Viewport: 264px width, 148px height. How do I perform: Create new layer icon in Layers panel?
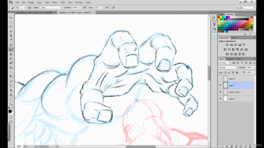pos(245,146)
